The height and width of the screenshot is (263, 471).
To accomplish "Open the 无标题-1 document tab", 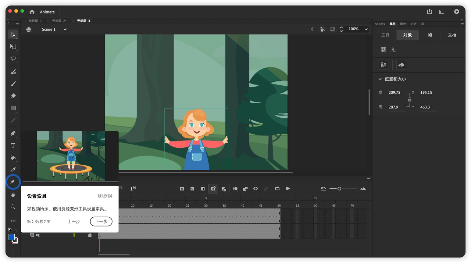I will pos(35,21).
